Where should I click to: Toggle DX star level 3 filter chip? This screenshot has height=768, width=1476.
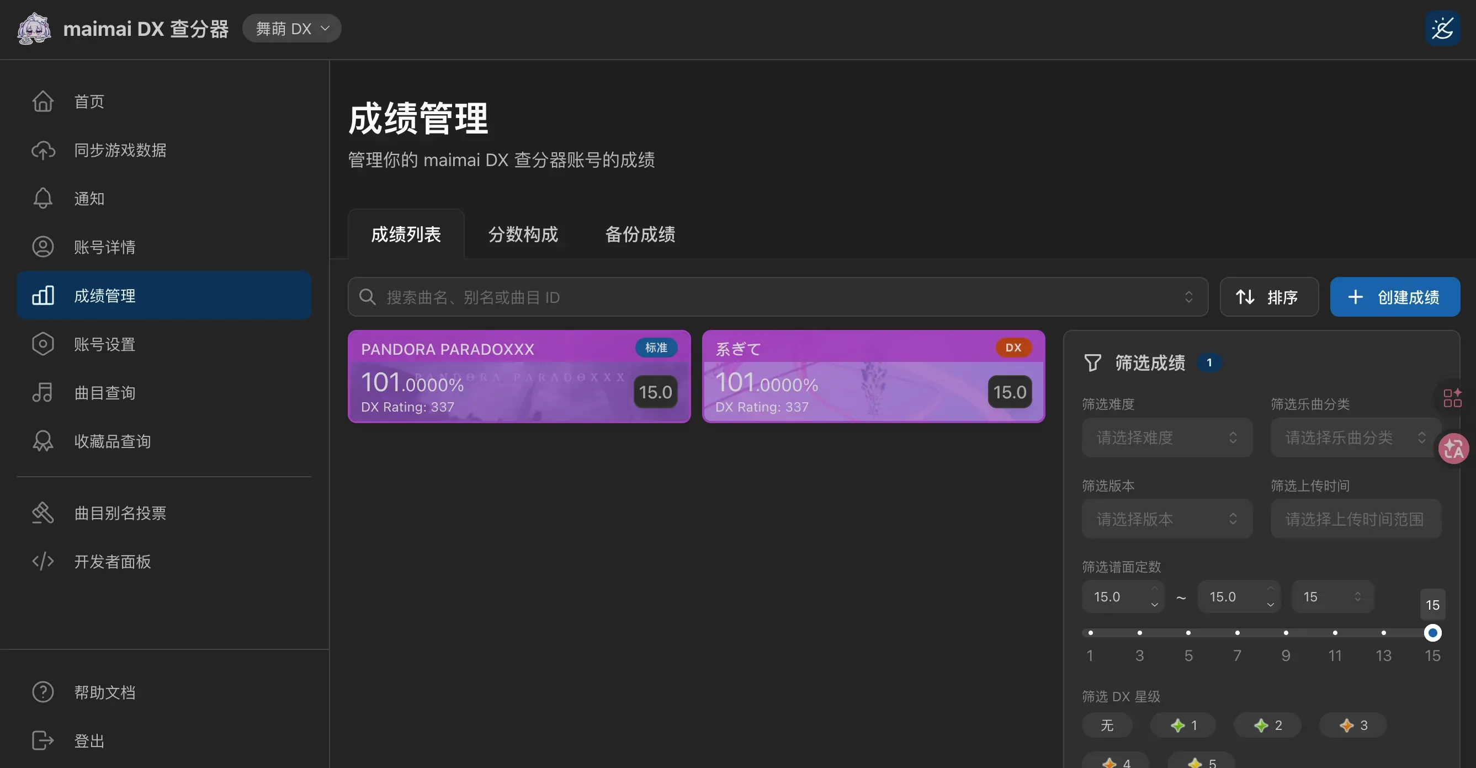[1353, 725]
